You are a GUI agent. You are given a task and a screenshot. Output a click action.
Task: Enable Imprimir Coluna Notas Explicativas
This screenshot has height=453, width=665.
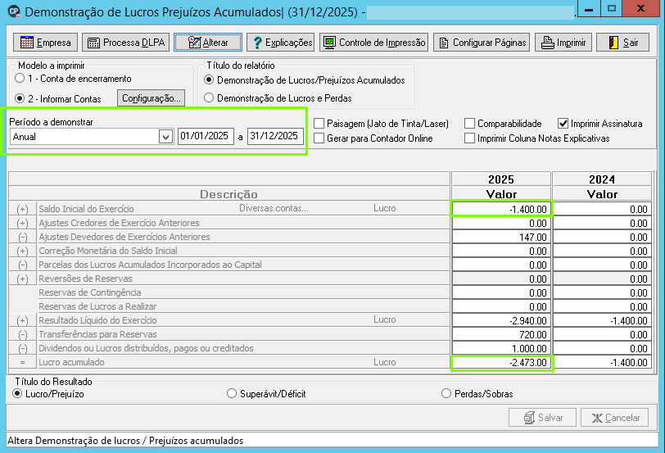pos(469,138)
